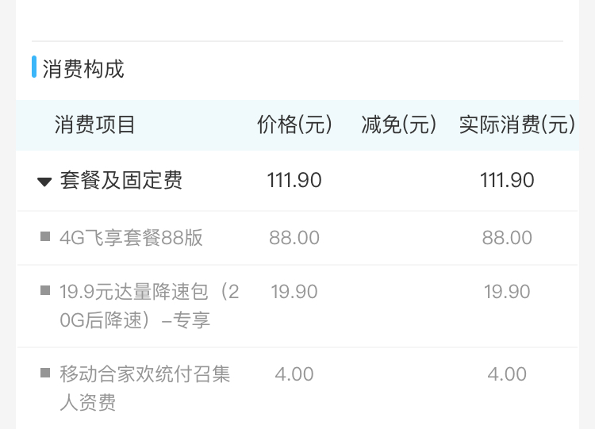Click the 111.90 value under 实际消费
595x429 pixels.
pyautogui.click(x=507, y=181)
